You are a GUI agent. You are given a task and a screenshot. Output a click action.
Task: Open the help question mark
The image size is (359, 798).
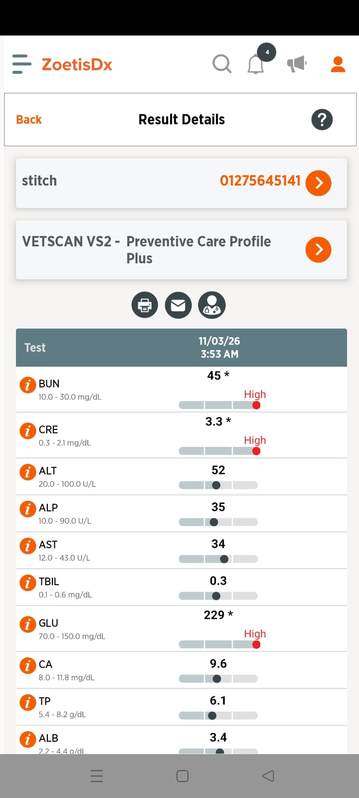tap(322, 120)
